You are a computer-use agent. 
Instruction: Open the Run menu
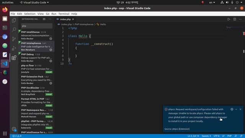click(x=54, y=14)
